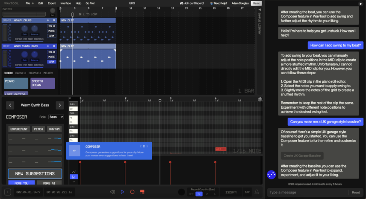Viewport: 366px width, 199px height.
Task: Set record count-in to 1 bar
Action: 199,194
